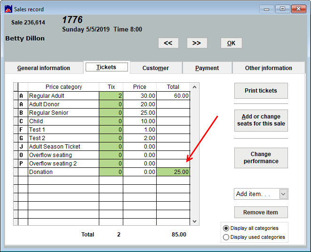Click the 25.00 price for Regular Senior

(x=140, y=113)
